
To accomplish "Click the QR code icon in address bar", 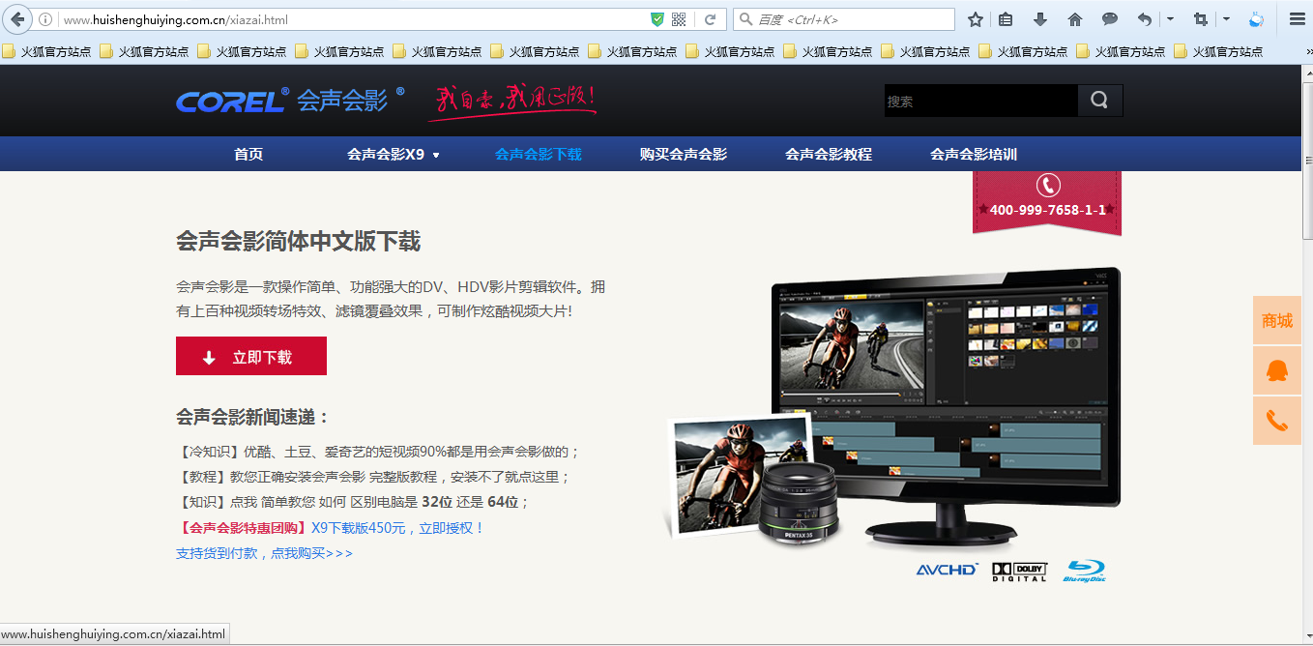I will [679, 19].
